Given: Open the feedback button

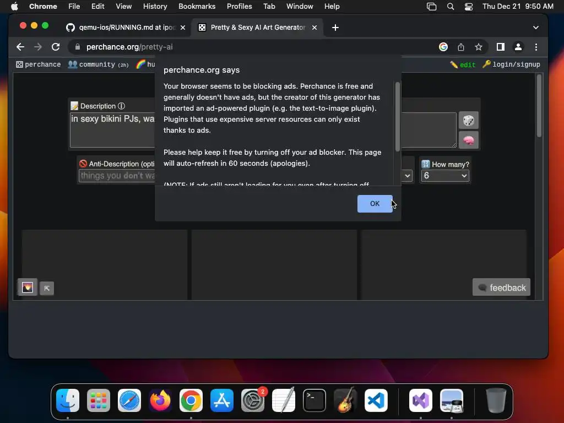Looking at the screenshot, I should click(501, 288).
